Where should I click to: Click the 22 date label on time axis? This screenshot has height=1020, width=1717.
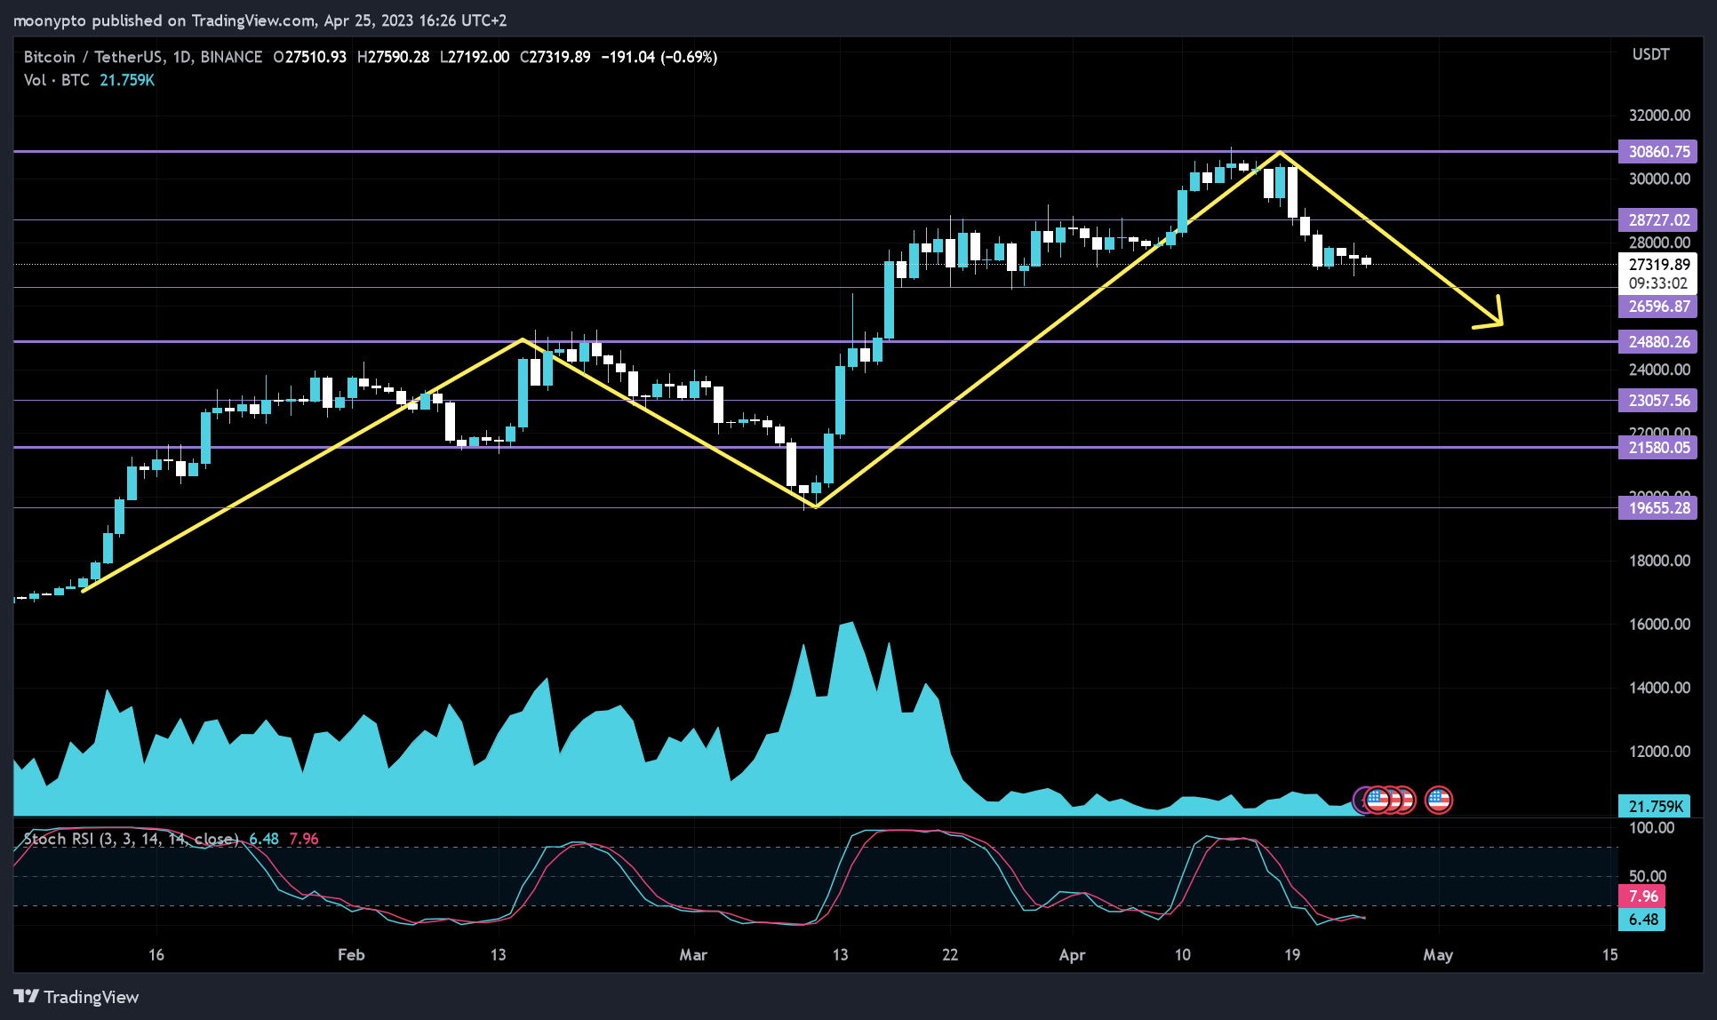pos(950,955)
